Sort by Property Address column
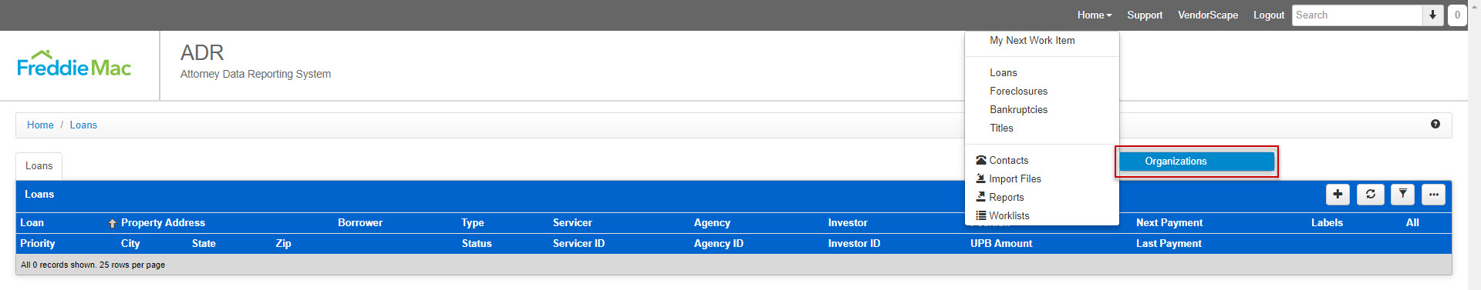This screenshot has width=1481, height=290. (x=163, y=223)
